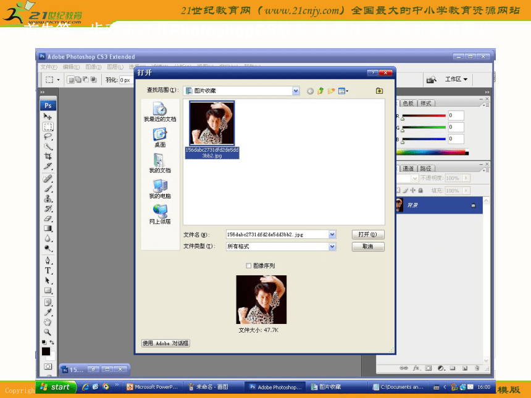The height and width of the screenshot is (398, 531).
Task: Select the Eyedropper tool
Action: [x=48, y=312]
